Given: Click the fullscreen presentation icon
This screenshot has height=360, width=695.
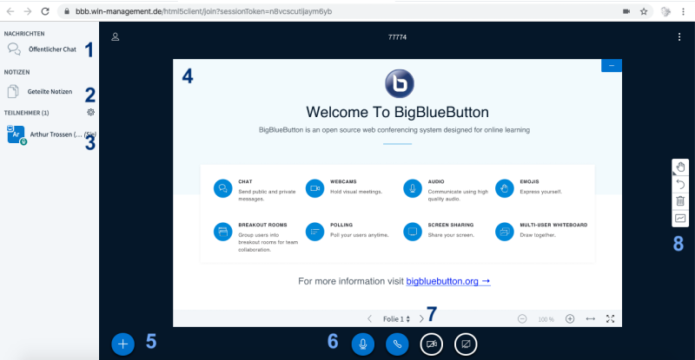Looking at the screenshot, I should click(x=610, y=318).
